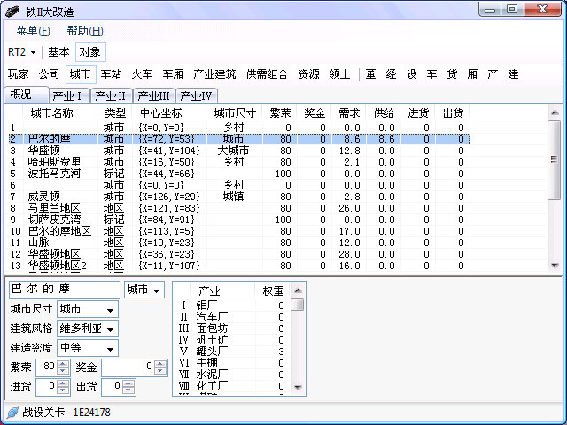Select the 切萨皮克湾 row
This screenshot has width=567, height=425.
click(238, 220)
